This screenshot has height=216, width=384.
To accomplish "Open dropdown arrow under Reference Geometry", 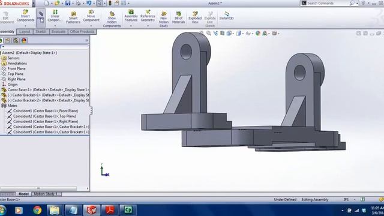I will point(148,25).
